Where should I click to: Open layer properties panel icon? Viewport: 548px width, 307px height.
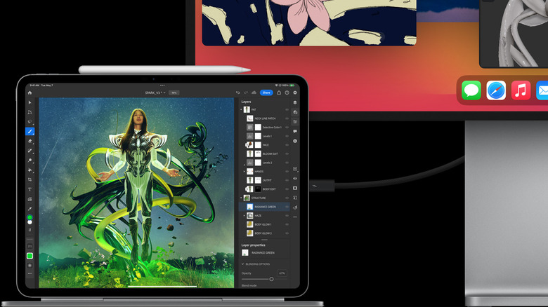click(295, 122)
